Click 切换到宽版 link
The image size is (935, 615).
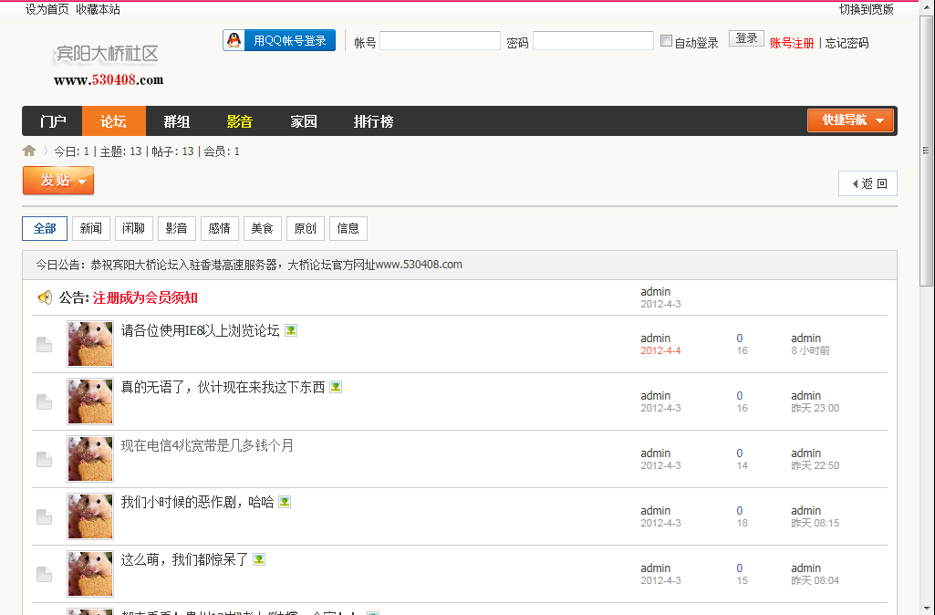pos(867,9)
